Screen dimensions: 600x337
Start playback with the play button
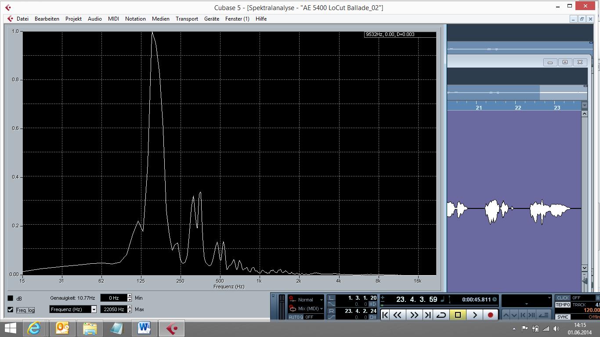click(x=474, y=315)
